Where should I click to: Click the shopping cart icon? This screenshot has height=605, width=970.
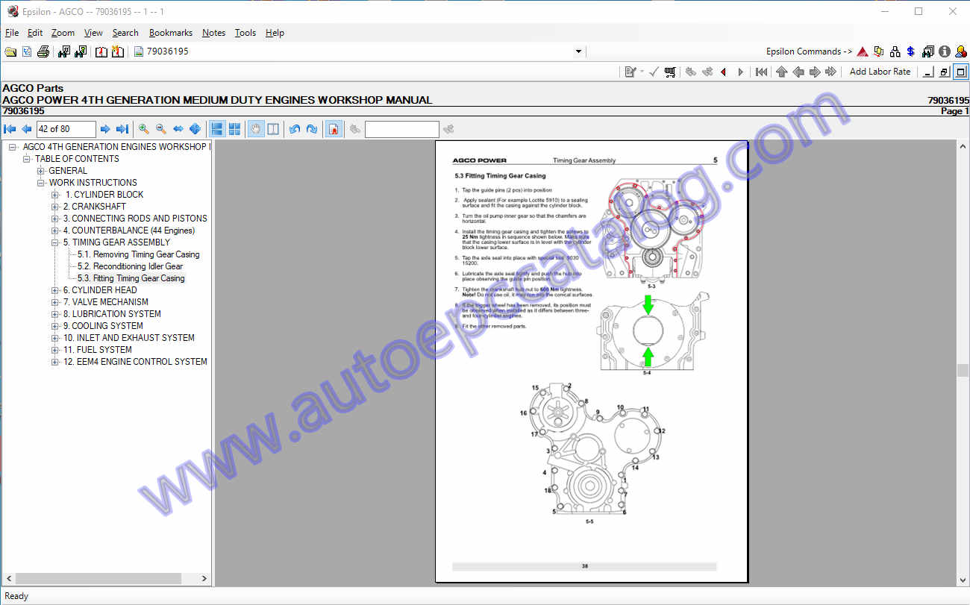670,72
